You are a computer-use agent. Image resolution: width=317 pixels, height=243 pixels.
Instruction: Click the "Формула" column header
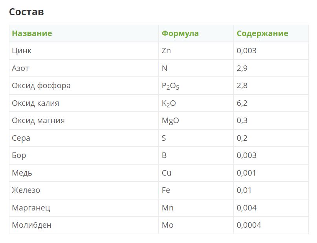coord(180,33)
